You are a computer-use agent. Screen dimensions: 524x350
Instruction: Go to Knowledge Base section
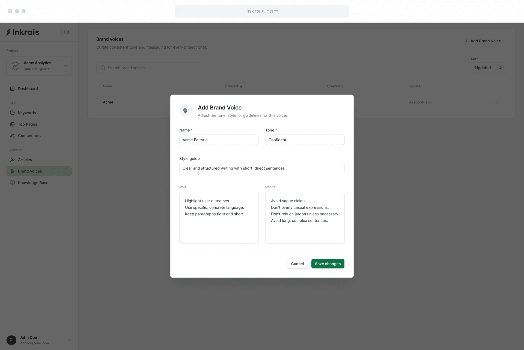tap(33, 183)
